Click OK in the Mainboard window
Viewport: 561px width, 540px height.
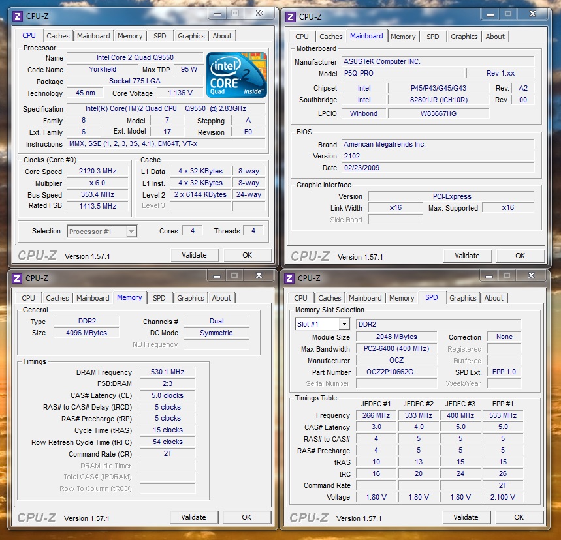[521, 256]
